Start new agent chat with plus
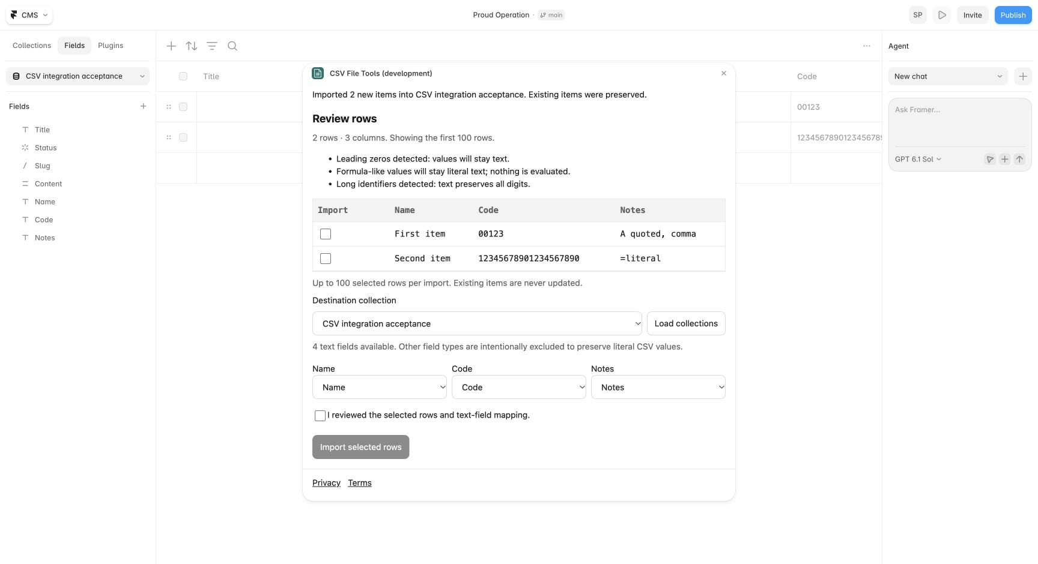Screen dimensions: 1038x564 [x=1022, y=76]
